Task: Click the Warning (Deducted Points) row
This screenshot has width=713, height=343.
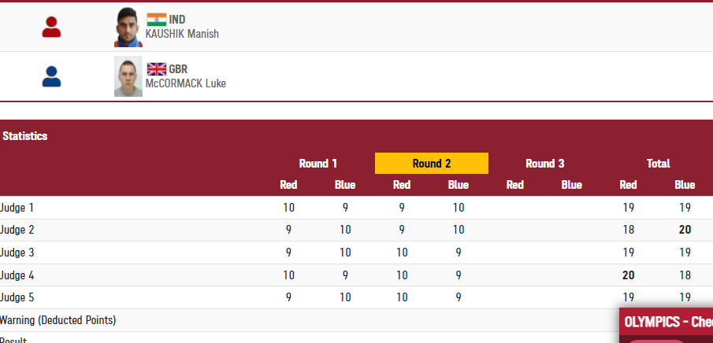Action: tap(58, 320)
